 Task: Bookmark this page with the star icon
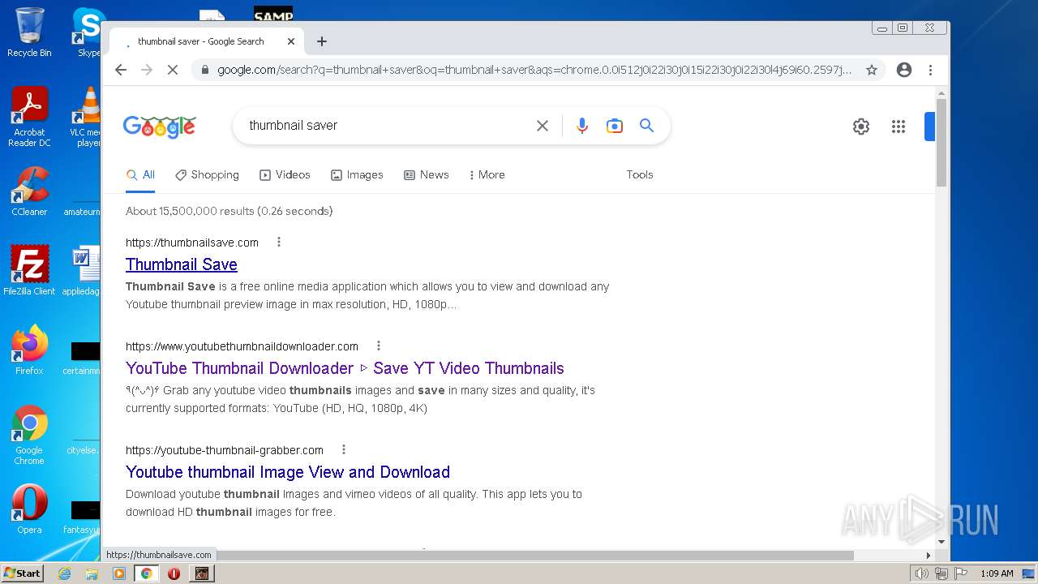pos(872,70)
